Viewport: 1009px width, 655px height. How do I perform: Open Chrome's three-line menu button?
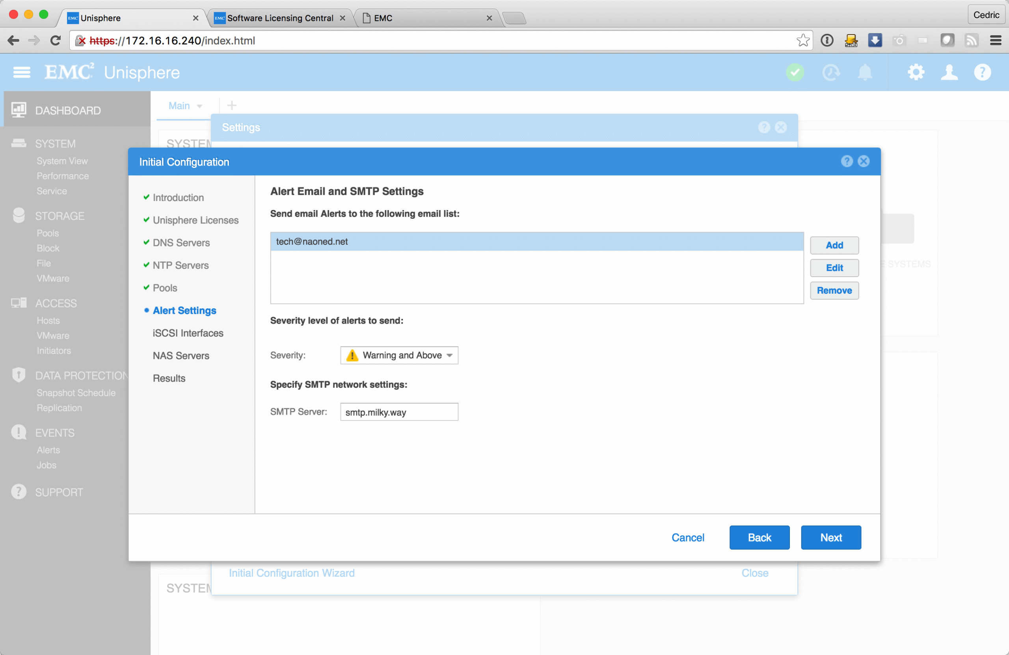(996, 41)
